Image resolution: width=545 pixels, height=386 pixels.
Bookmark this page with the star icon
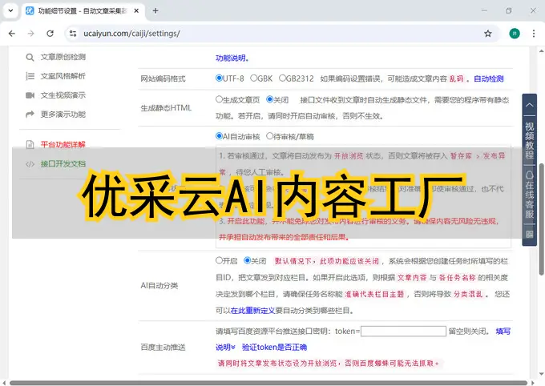pos(487,34)
